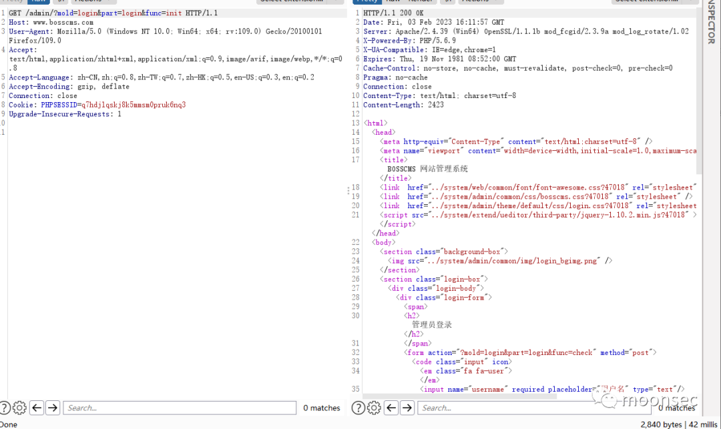The height and width of the screenshot is (429, 721).
Task: Click the Upgrade-Insecure-Requests: 1 line
Action: click(x=65, y=114)
